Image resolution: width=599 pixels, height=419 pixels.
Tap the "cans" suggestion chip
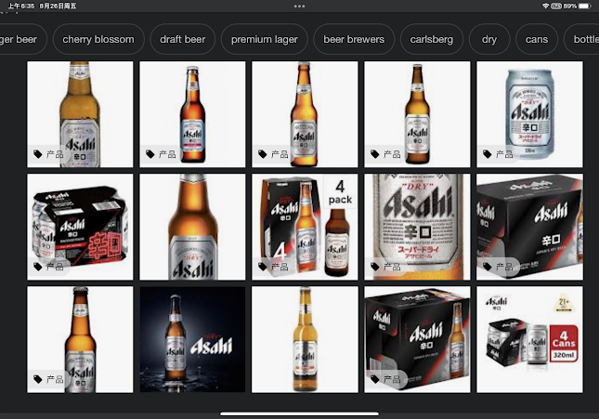coord(536,40)
